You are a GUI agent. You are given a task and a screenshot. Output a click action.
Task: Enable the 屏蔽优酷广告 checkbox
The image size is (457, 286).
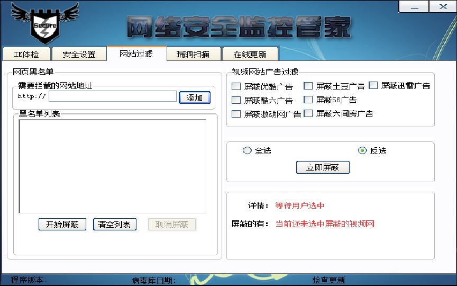[236, 86]
